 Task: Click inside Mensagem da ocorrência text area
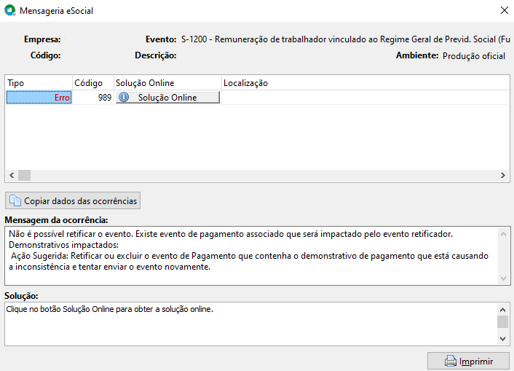[251, 256]
